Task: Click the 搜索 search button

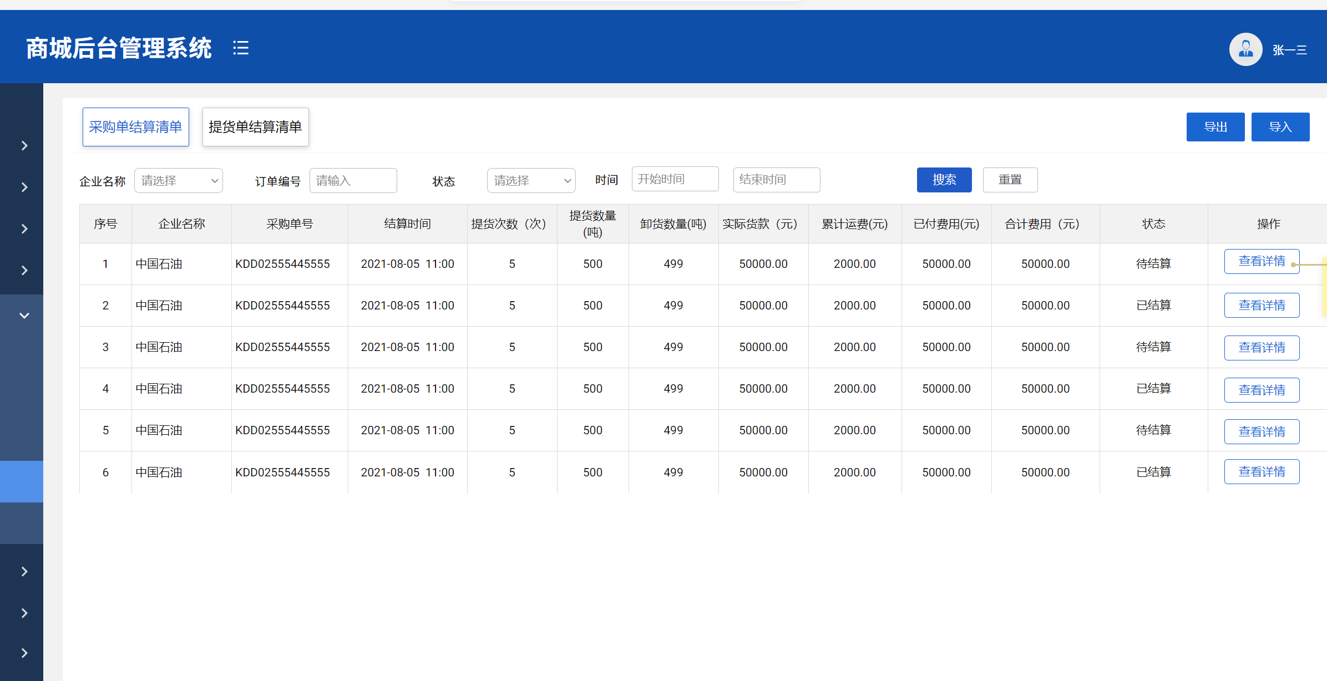Action: 944,180
